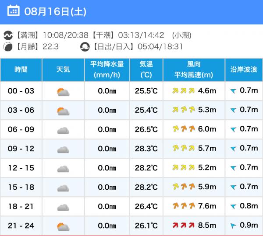Click the 天気 column header
263x236 pixels.
(x=63, y=69)
